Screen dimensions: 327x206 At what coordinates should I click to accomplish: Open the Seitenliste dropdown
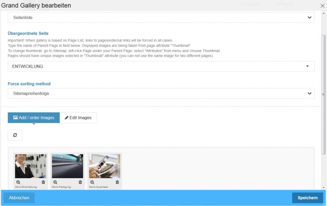coord(161,17)
